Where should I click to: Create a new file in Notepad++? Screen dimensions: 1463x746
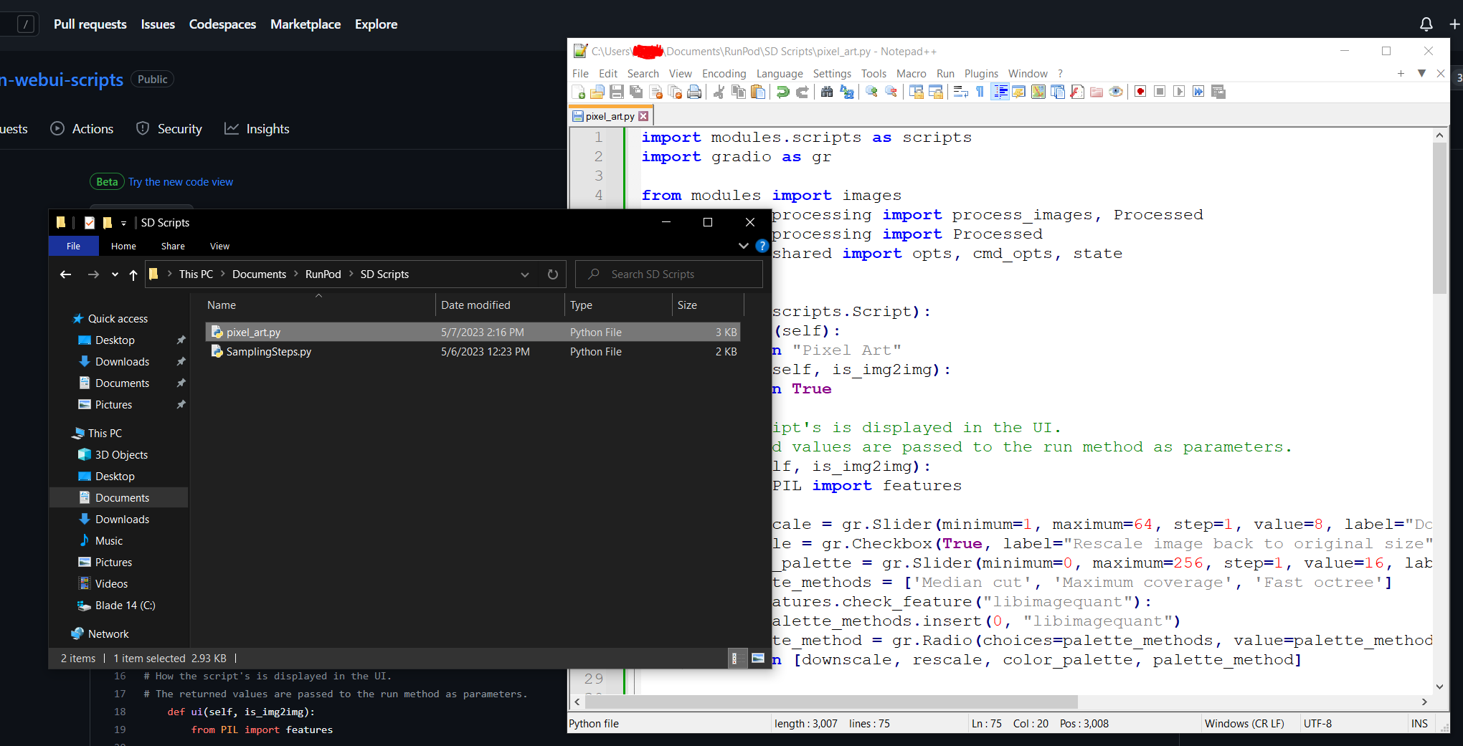click(x=578, y=92)
